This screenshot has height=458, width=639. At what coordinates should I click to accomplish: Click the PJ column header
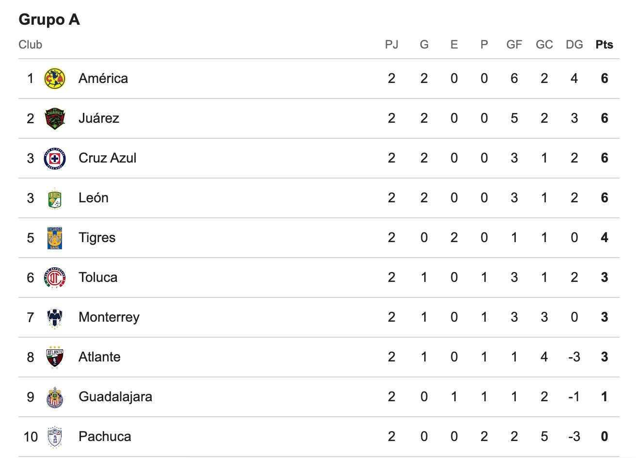391,45
